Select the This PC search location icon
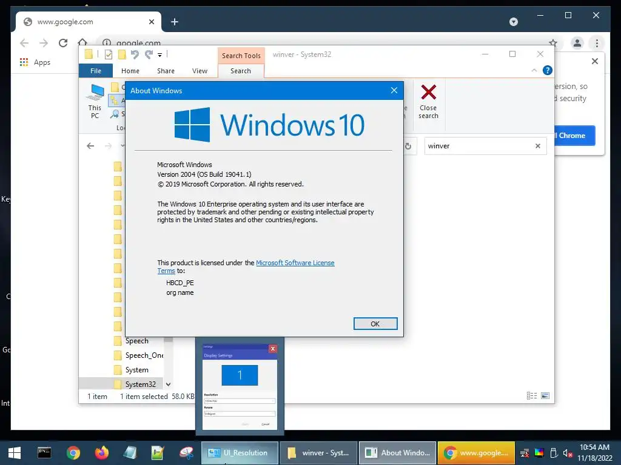621x465 pixels. (x=95, y=101)
